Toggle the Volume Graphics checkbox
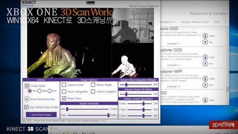The height and width of the screenshot is (134, 238). [93, 92]
